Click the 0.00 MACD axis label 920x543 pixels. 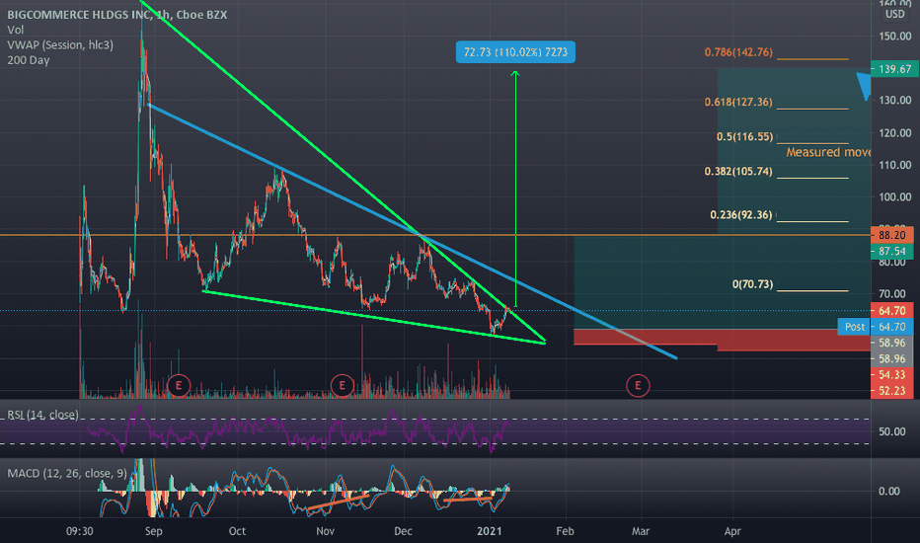(888, 491)
